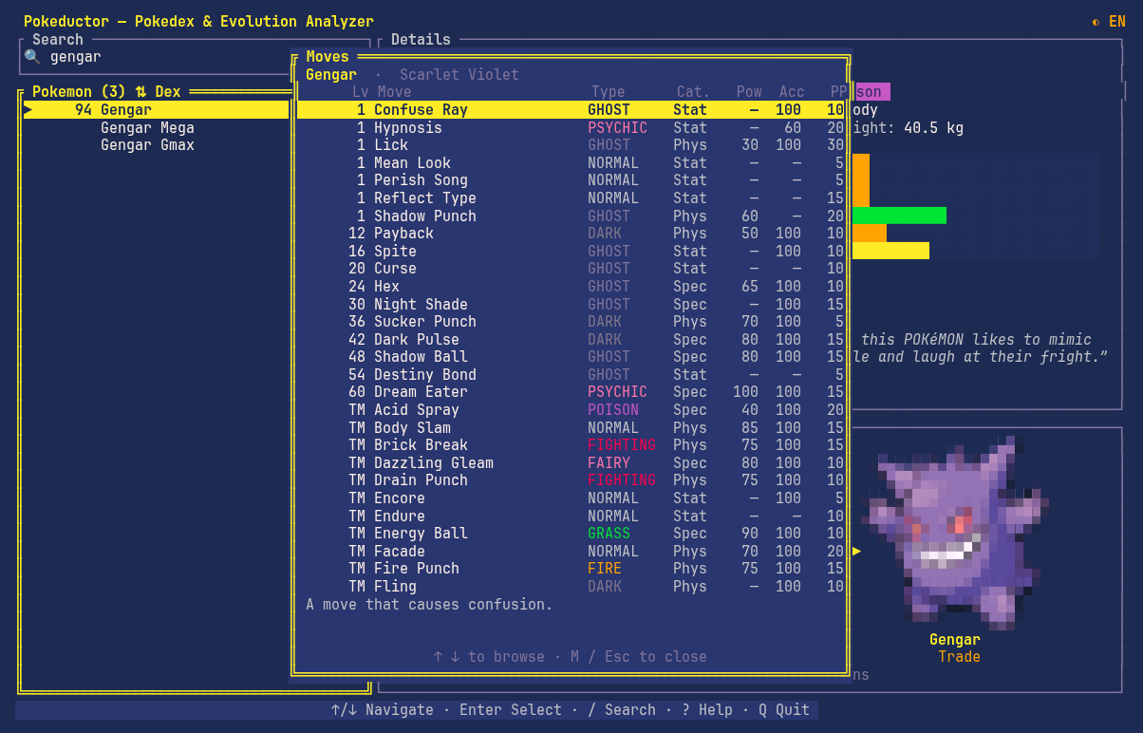
Task: Select the Lick move
Action: pyautogui.click(x=571, y=145)
